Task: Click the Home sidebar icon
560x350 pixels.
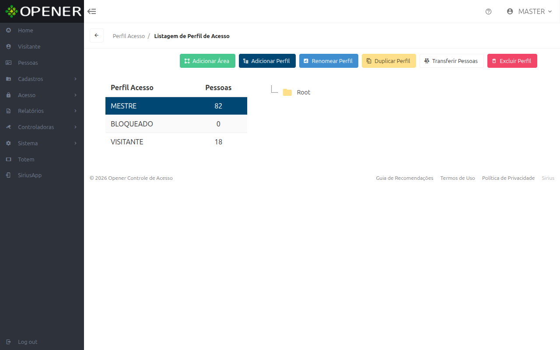Action: pyautogui.click(x=9, y=31)
